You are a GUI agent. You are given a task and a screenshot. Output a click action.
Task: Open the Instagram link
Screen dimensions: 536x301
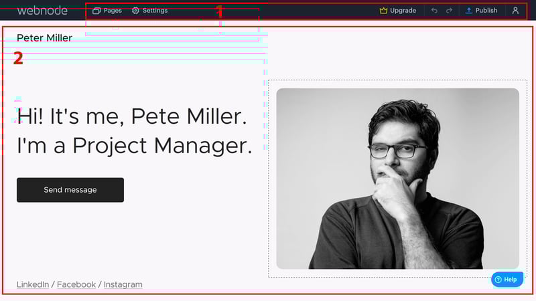(123, 284)
